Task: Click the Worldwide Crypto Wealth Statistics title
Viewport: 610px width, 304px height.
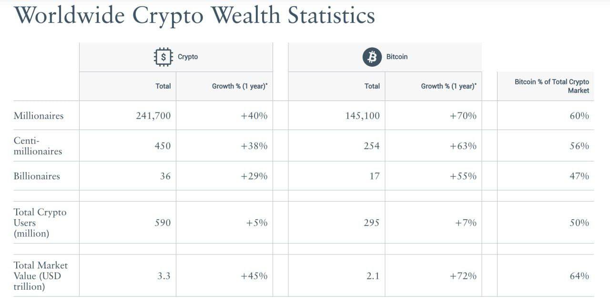Action: pos(194,15)
